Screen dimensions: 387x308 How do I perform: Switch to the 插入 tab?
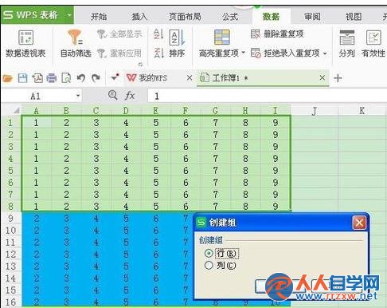point(139,17)
